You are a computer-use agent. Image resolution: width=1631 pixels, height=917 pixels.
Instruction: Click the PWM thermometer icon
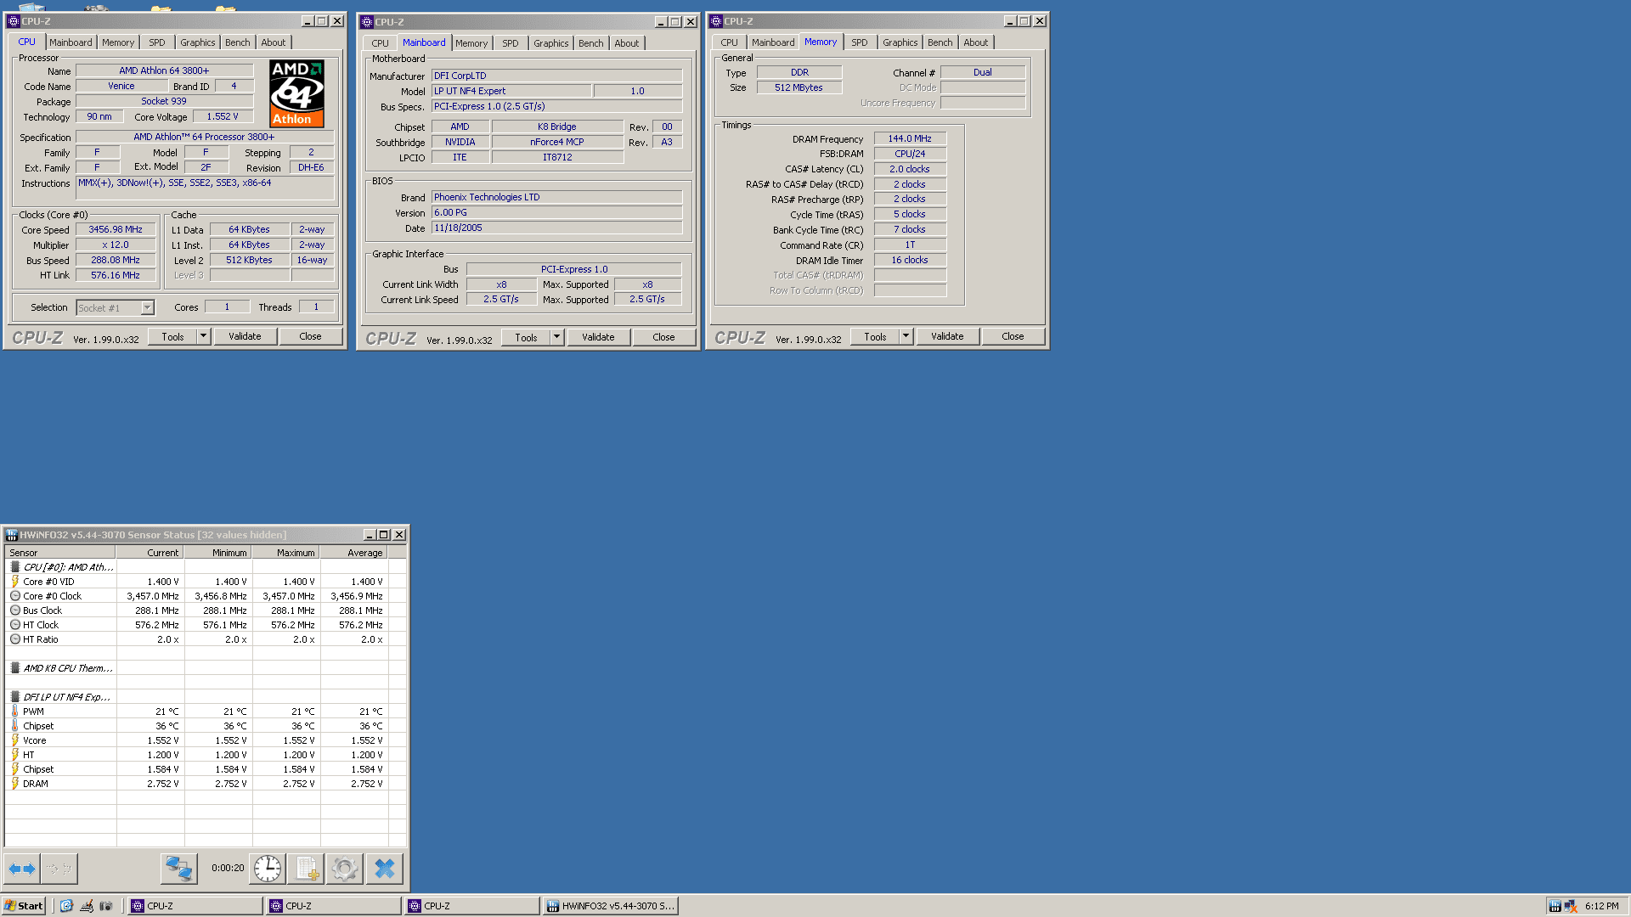coord(15,712)
